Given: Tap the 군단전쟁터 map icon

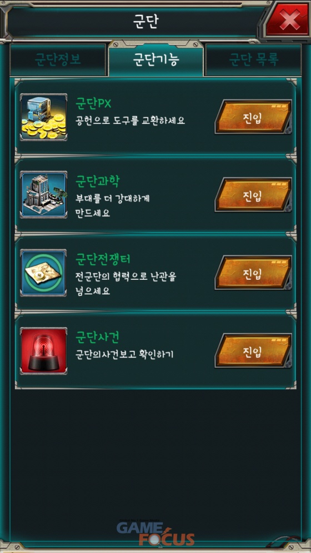Looking at the screenshot, I should click(x=43, y=273).
